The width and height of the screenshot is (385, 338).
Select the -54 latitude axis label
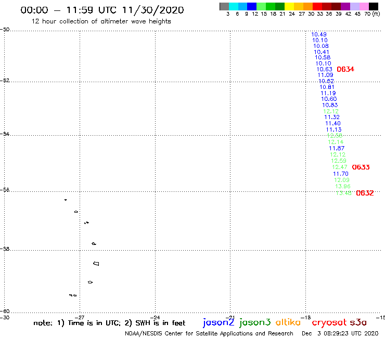(5, 134)
